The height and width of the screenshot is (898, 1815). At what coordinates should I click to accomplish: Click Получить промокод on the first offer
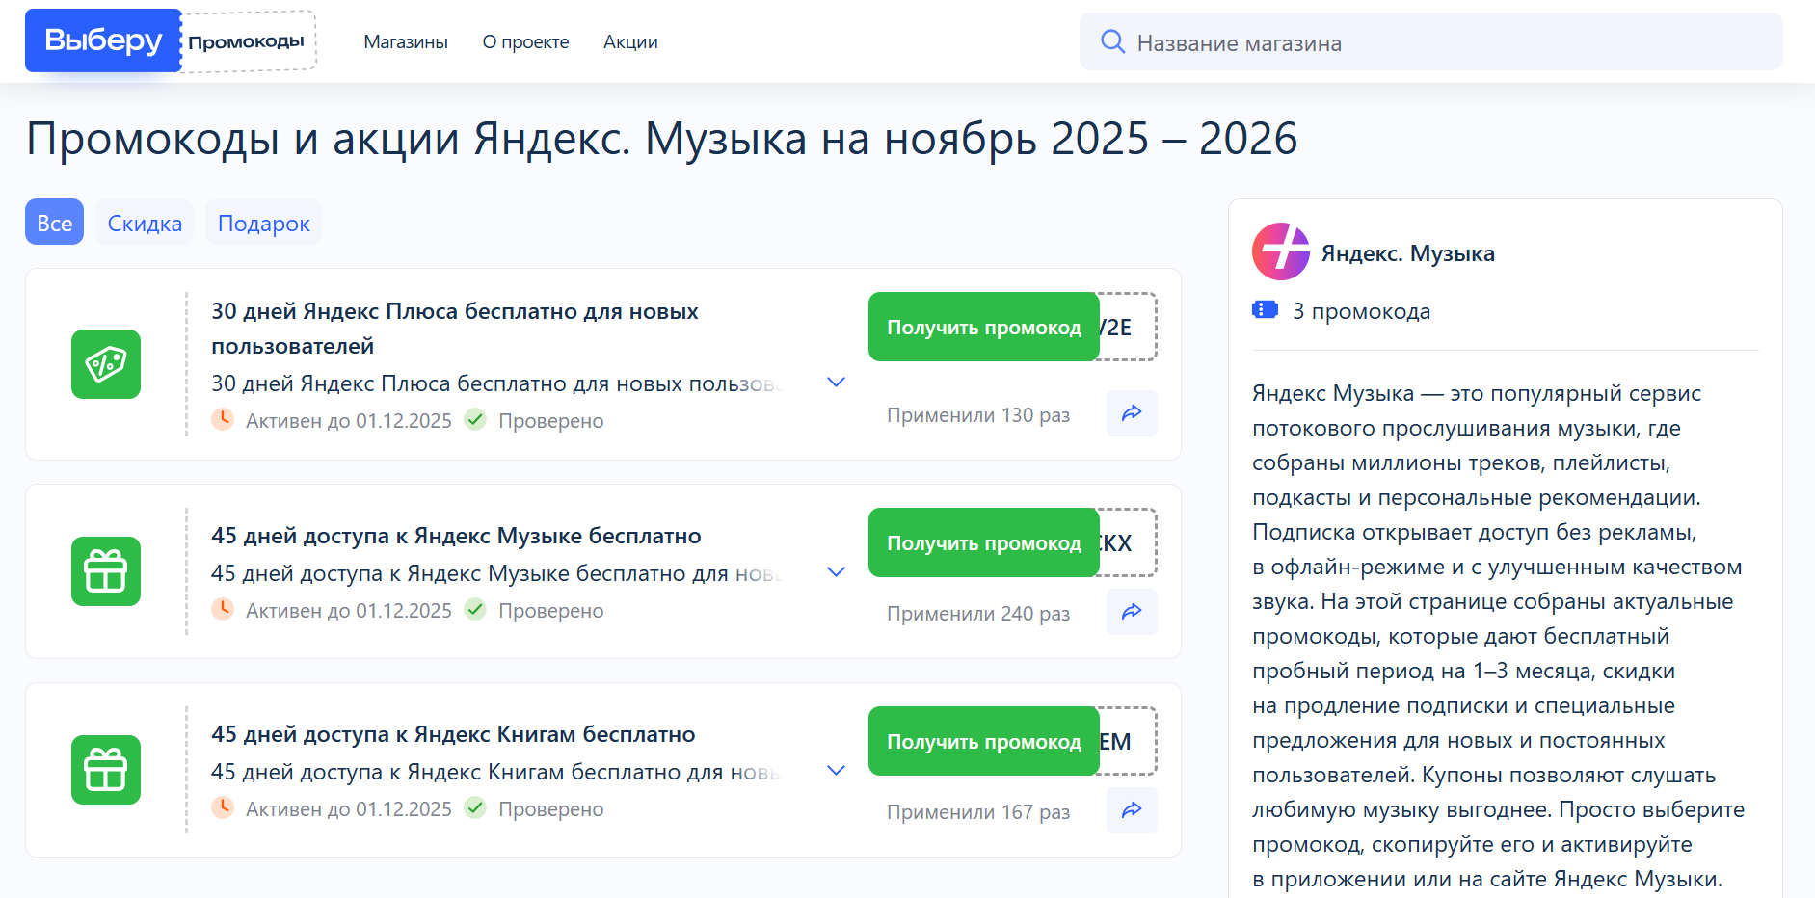click(x=983, y=327)
